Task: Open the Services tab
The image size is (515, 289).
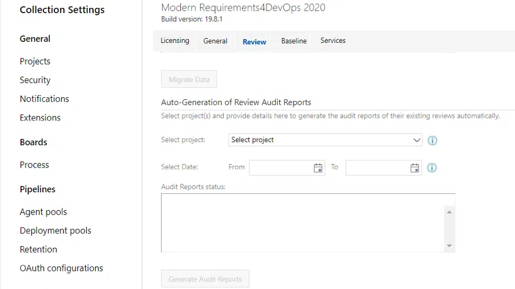Action: pyautogui.click(x=333, y=41)
